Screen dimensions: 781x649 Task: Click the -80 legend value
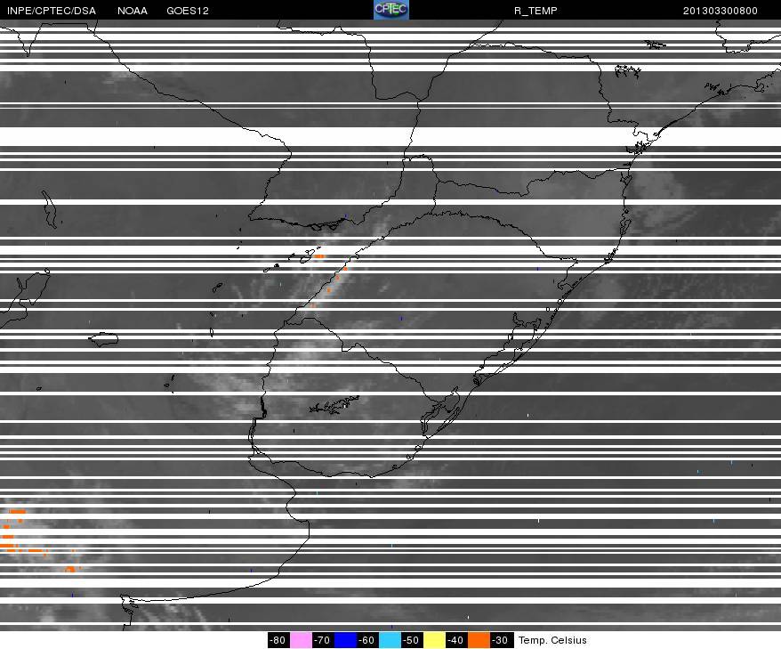point(278,640)
